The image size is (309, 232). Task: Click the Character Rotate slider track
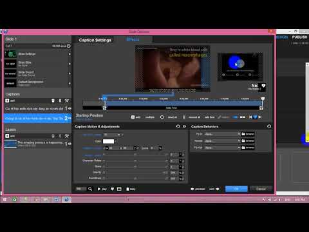click(135, 160)
